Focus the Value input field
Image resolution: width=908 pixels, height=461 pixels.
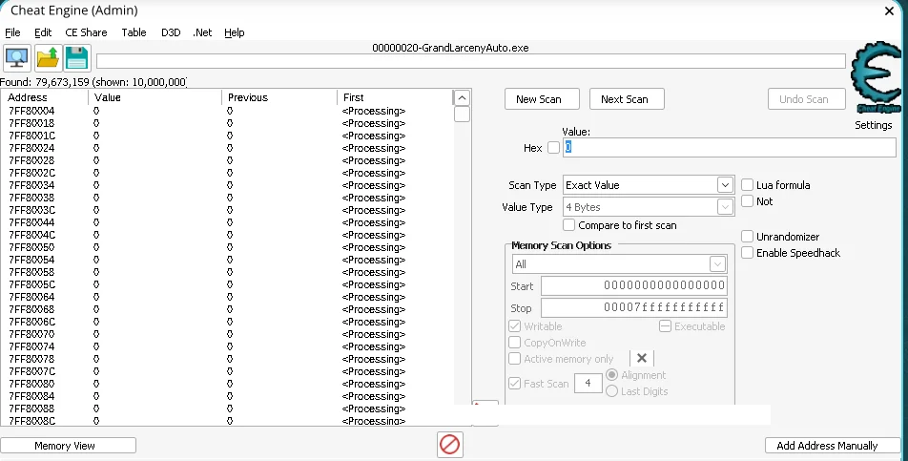click(729, 148)
